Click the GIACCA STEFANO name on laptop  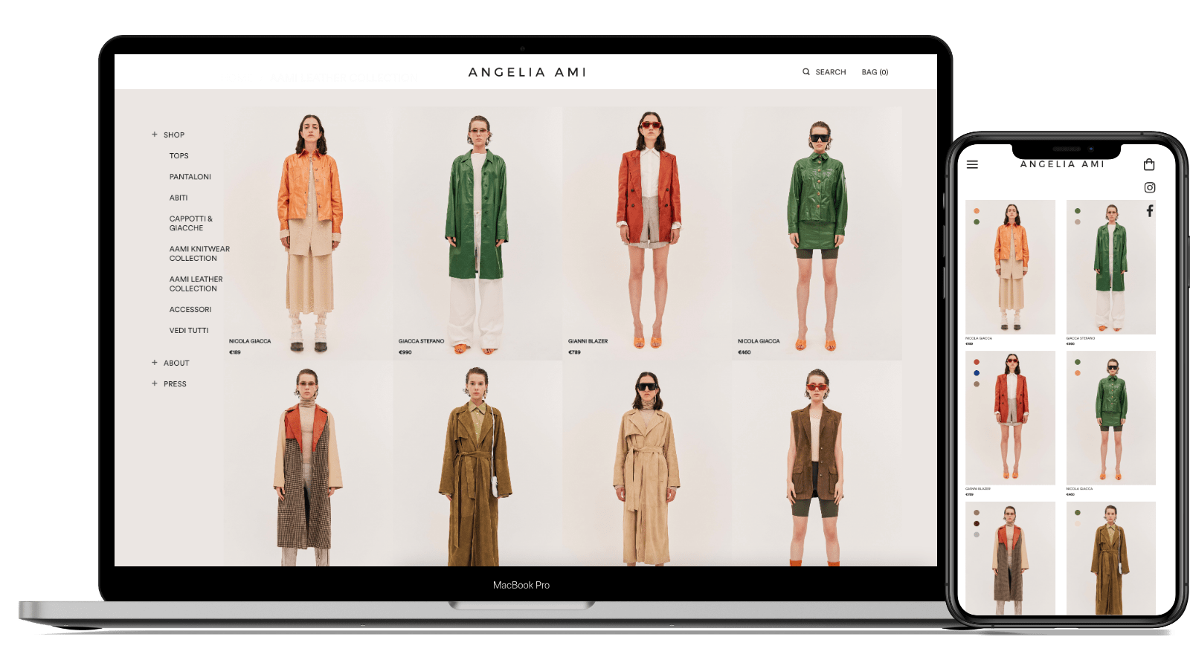pyautogui.click(x=421, y=341)
